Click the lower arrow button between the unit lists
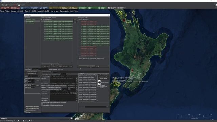Viewport: 217px width, 122px height. coord(75,22)
